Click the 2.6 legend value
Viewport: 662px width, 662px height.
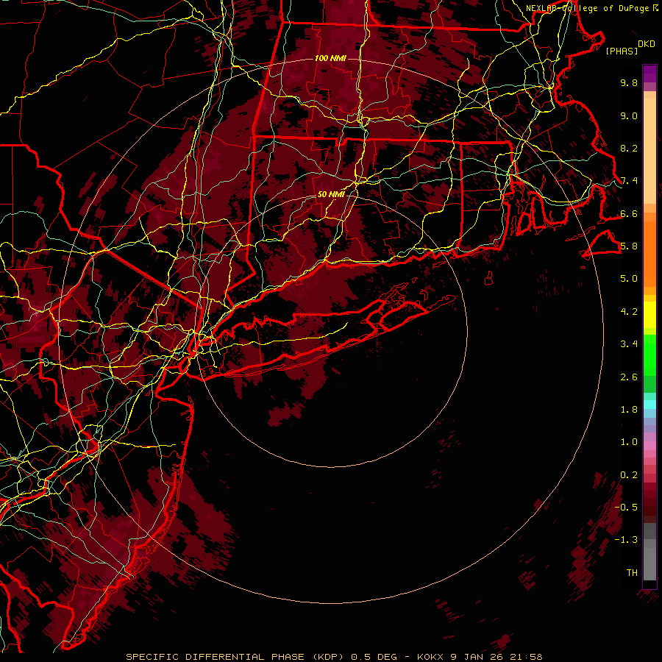(629, 377)
